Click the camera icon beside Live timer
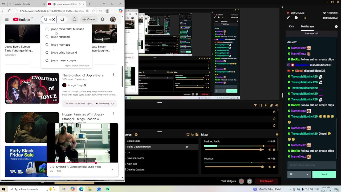Viewport: 341px width, 192px height. (297, 18)
